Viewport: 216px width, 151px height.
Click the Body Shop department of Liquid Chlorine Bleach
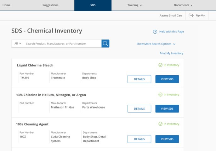pyautogui.click(x=89, y=78)
